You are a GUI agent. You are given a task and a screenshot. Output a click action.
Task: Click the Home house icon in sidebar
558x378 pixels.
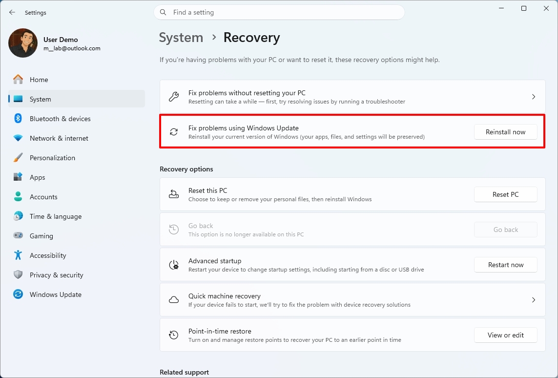point(18,80)
